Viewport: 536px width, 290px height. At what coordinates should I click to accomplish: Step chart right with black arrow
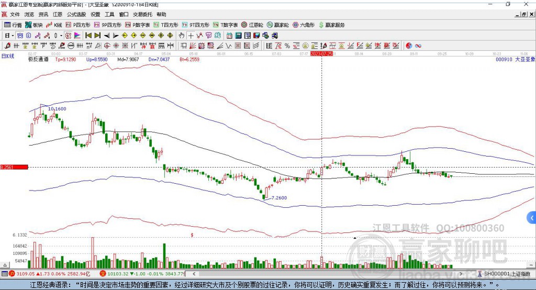[x=116, y=36]
